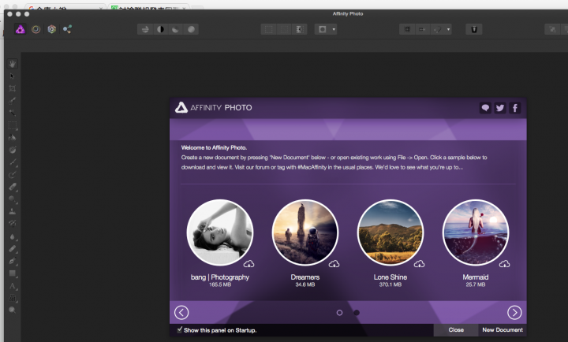Viewport: 568px width, 342px height.
Task: Select the Crop tool
Action: pyautogui.click(x=13, y=88)
